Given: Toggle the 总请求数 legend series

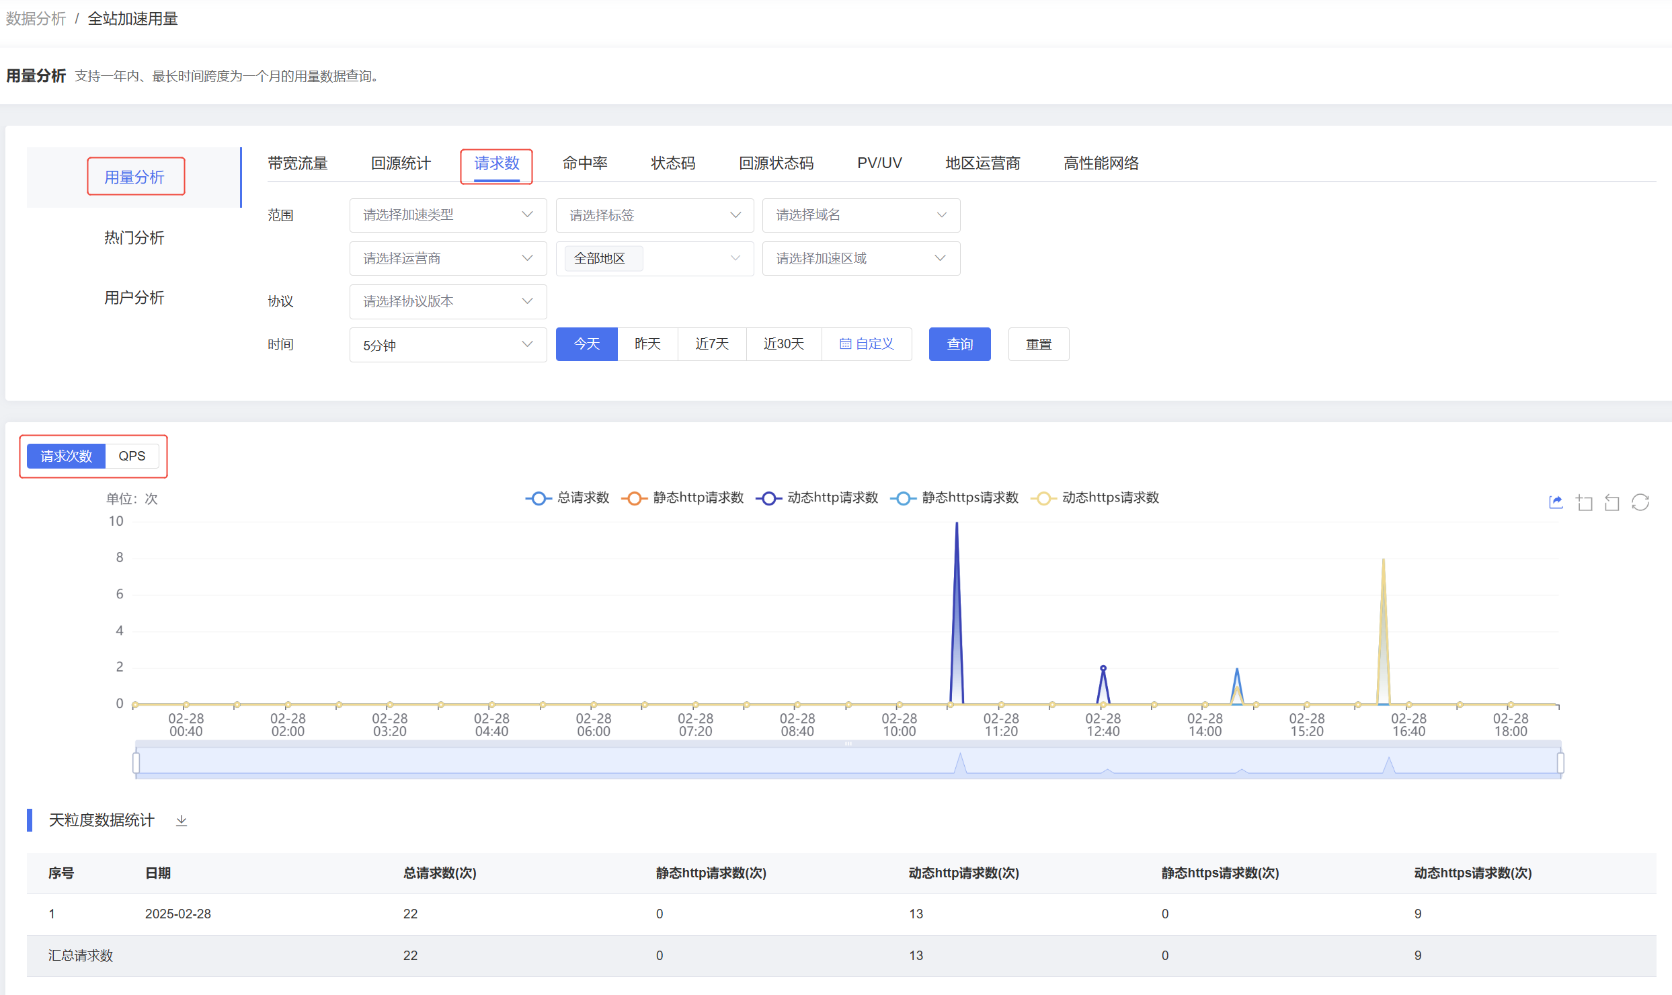Looking at the screenshot, I should point(567,498).
